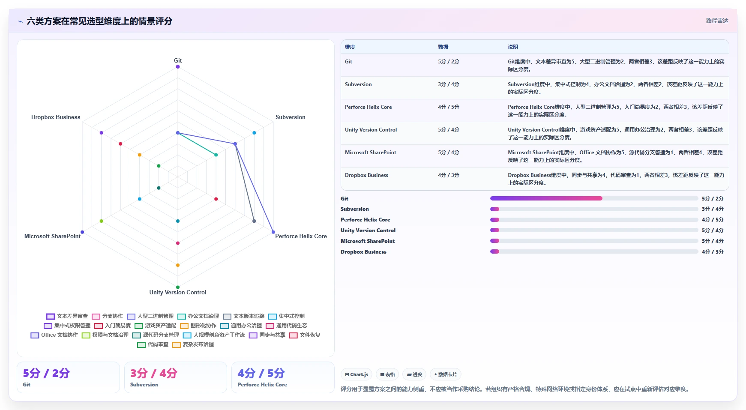Click the Perforce Helix Core progress bar
The width and height of the screenshot is (746, 410).
pos(594,220)
